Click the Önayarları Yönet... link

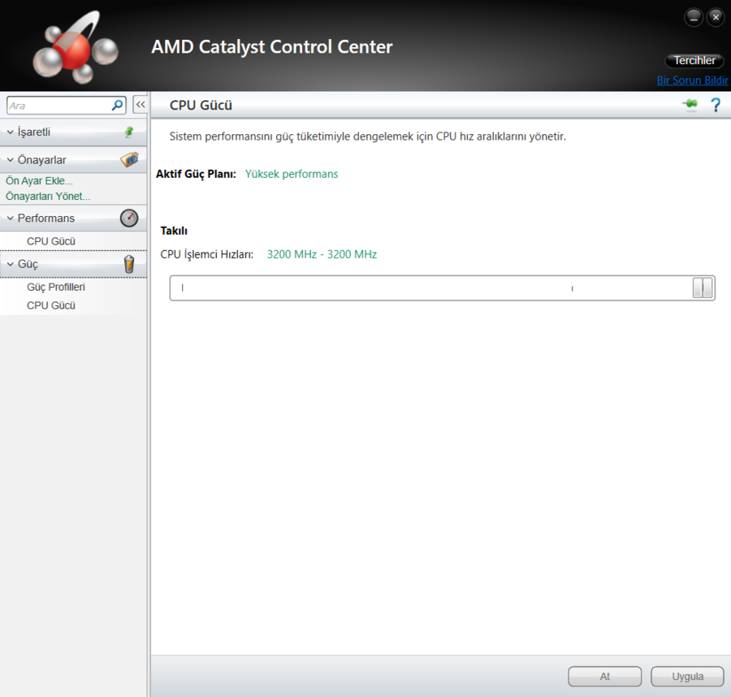pos(48,196)
